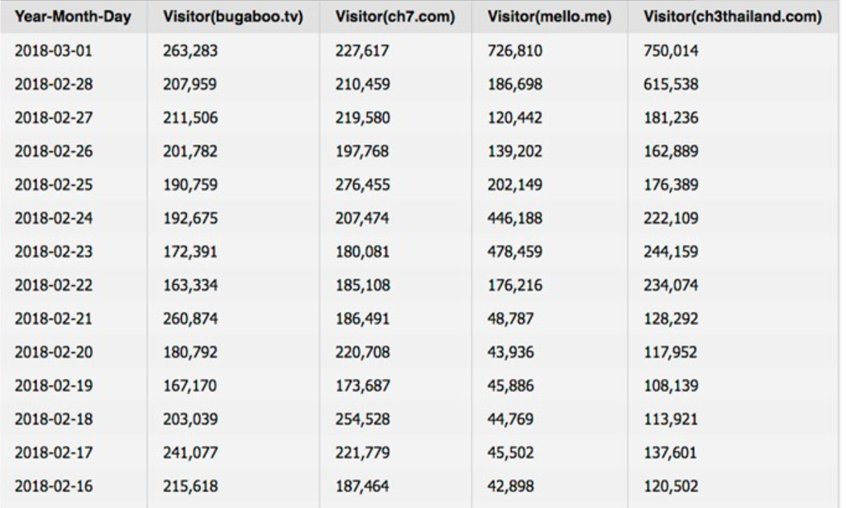Click the Visitor(ch3thailand.com) column header

[733, 17]
